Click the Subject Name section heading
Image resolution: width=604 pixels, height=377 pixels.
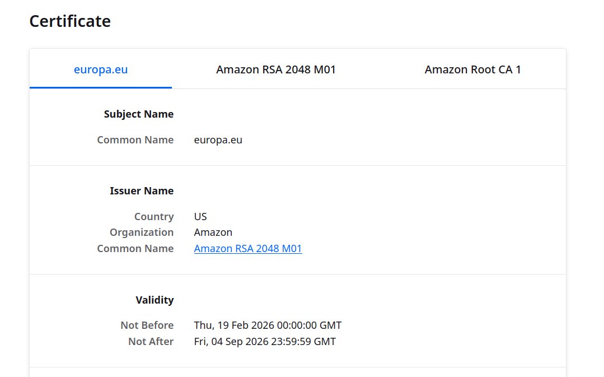point(139,114)
